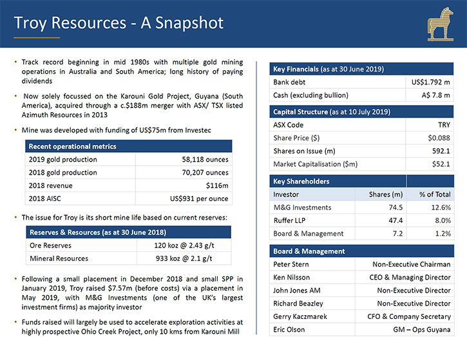The width and height of the screenshot is (467, 337).
Task: Click the '$116m' revenue value
Action: [217, 186]
